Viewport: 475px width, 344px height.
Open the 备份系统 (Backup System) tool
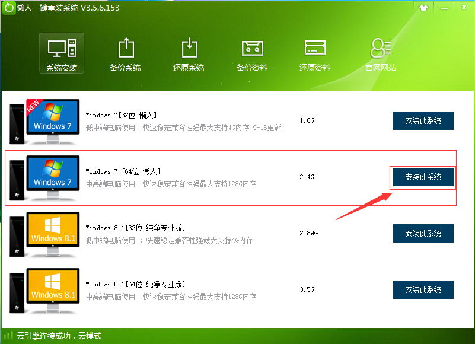[x=125, y=52]
